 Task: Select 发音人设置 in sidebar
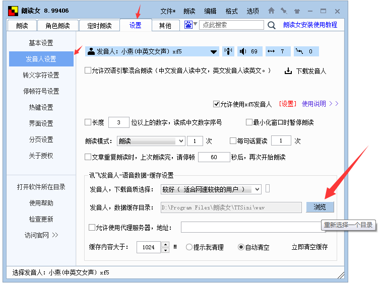41,59
